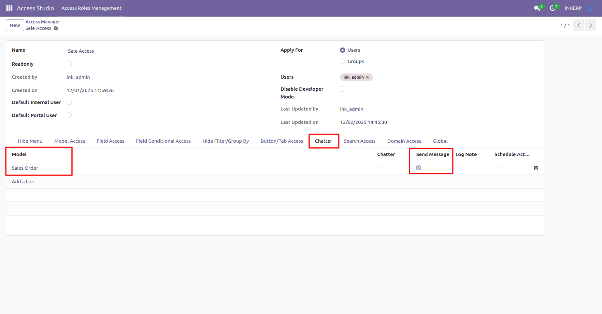Screen dimensions: 602x314
Task: Click the 1 / 1 pager counter
Action: 565,25
